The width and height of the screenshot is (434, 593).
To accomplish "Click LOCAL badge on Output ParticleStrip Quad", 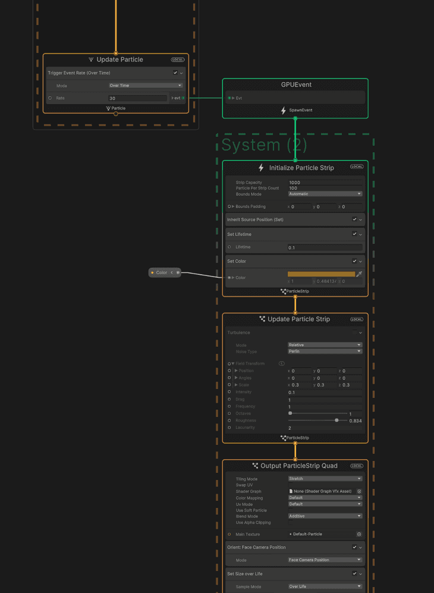I will pos(357,466).
